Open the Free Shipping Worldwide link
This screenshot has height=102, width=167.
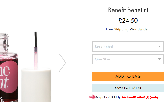pos(127,29)
